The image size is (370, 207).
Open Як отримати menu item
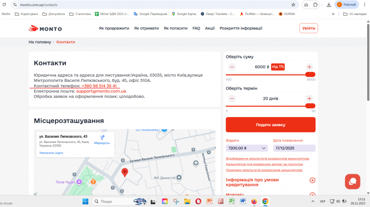tap(146, 28)
